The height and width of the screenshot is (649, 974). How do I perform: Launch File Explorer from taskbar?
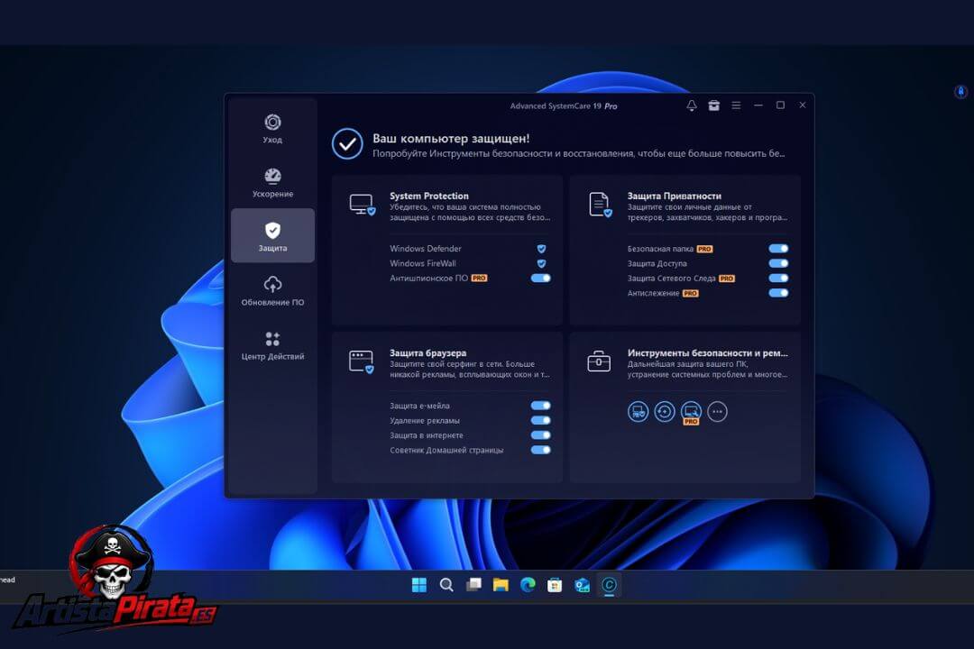[501, 585]
